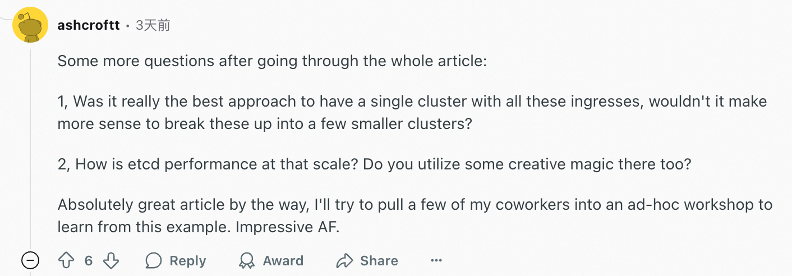
Task: Click the "Reply" text label
Action: [x=188, y=261]
